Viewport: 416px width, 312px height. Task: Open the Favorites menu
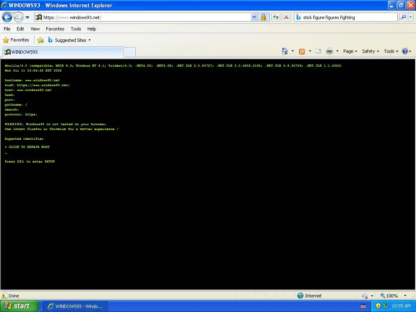tap(55, 29)
